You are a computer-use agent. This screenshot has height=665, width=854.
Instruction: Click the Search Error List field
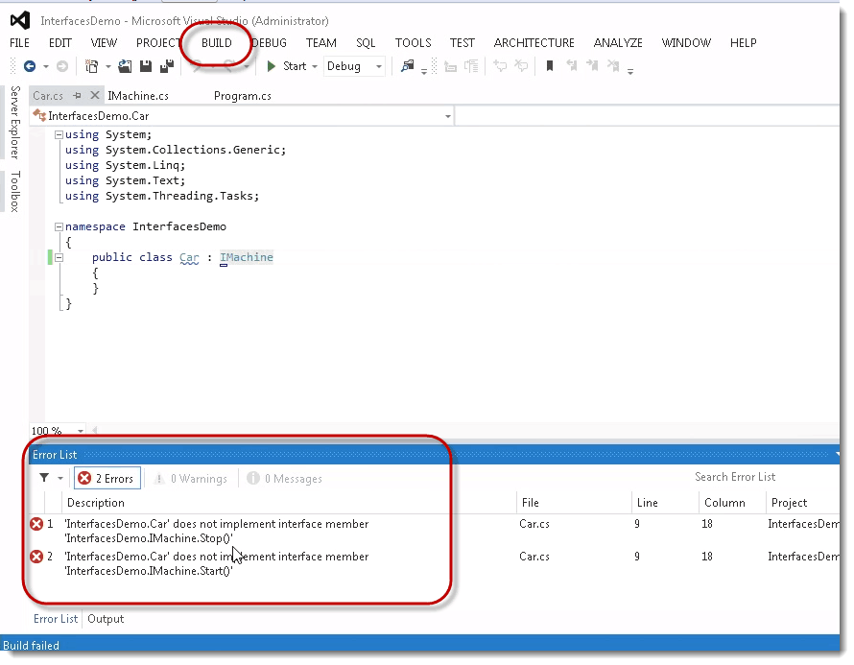coord(763,477)
